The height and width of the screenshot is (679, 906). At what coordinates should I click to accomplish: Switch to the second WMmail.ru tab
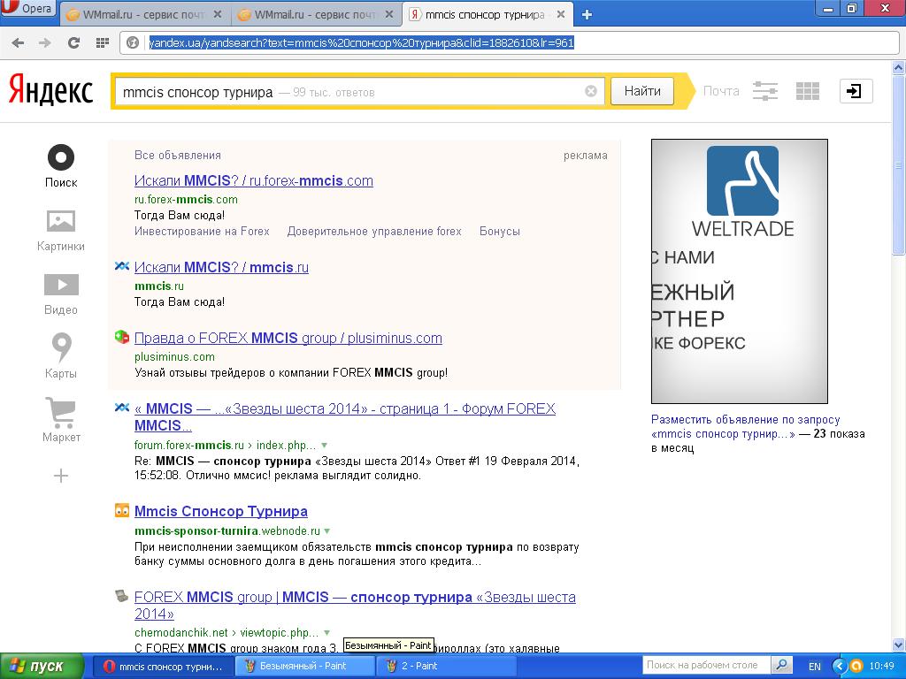315,15
